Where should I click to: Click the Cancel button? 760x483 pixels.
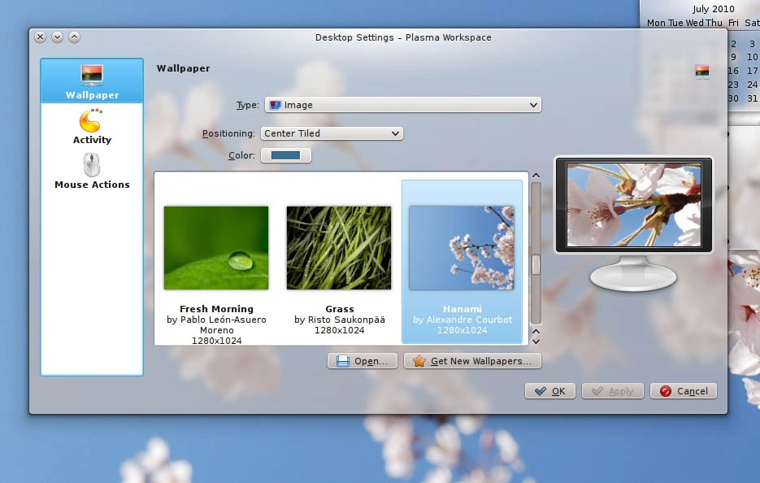tap(684, 391)
